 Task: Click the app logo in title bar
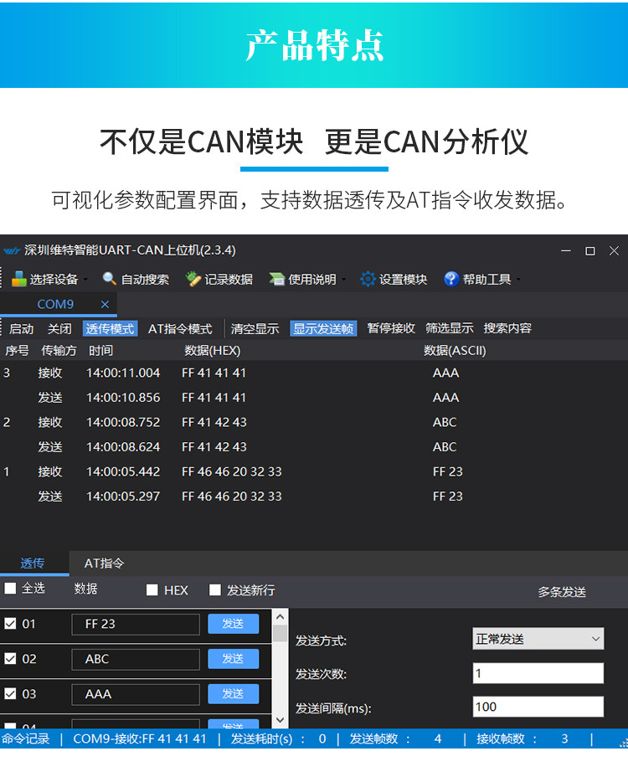click(12, 250)
